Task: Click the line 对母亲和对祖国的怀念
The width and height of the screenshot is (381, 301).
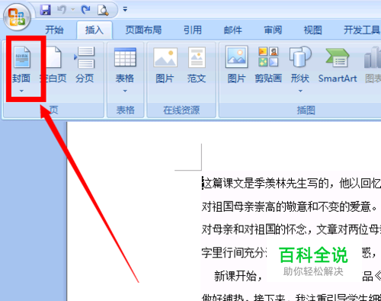Action: pyautogui.click(x=291, y=229)
